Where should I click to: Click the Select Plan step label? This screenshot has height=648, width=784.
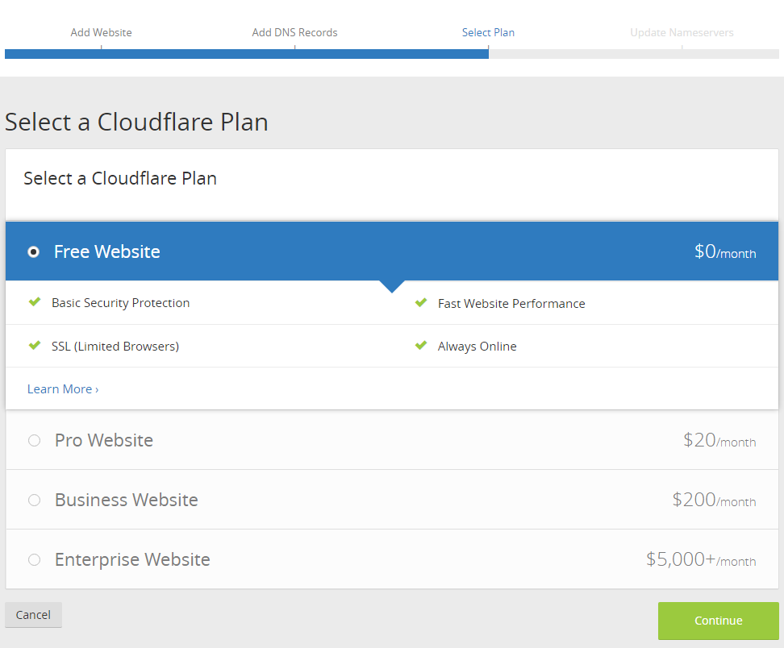tap(488, 32)
